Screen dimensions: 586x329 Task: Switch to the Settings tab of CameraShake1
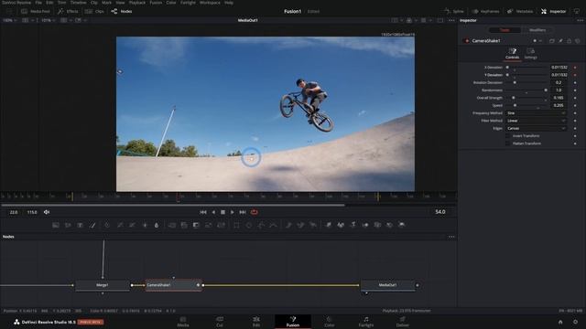click(x=531, y=53)
